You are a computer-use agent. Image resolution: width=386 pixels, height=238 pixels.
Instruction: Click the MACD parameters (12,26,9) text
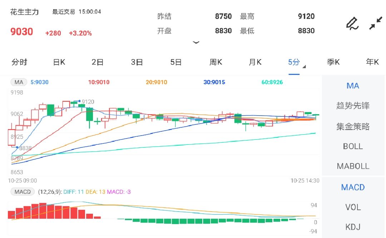click(x=49, y=192)
